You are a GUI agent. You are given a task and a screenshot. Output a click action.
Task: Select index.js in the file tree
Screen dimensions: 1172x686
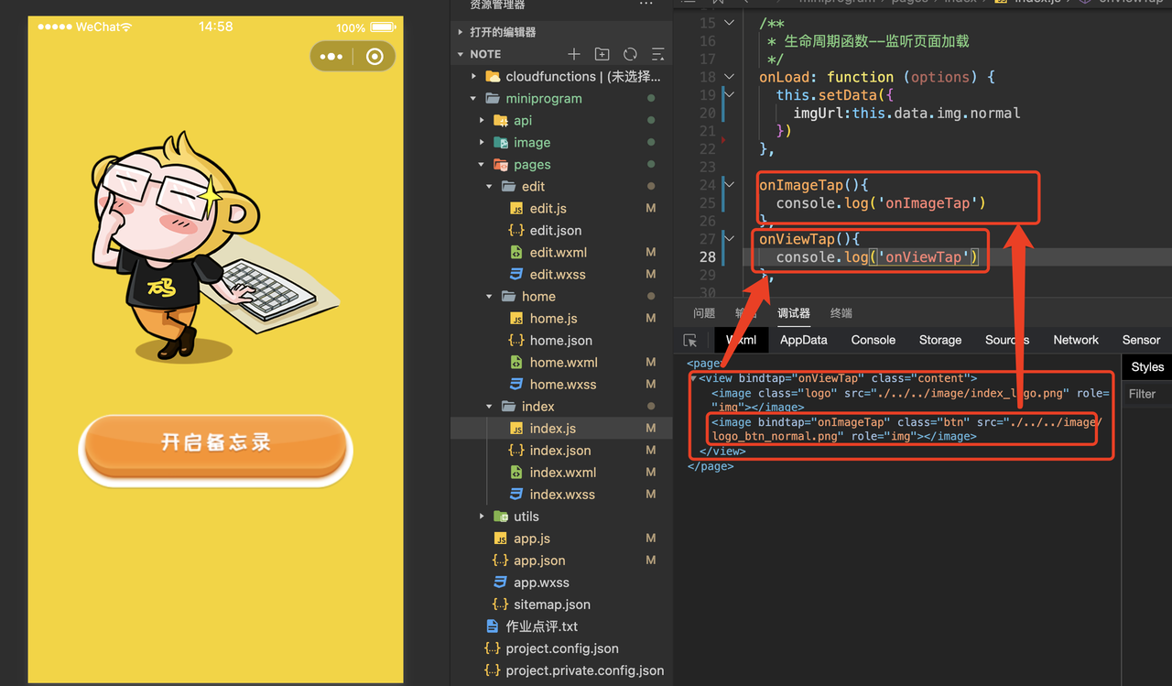click(552, 429)
